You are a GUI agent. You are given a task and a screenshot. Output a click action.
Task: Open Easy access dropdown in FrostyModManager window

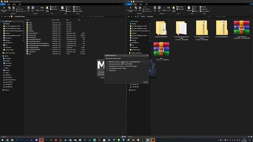[x=54, y=9]
